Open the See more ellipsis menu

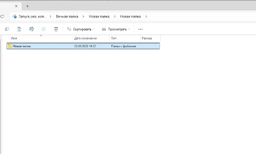140,29
